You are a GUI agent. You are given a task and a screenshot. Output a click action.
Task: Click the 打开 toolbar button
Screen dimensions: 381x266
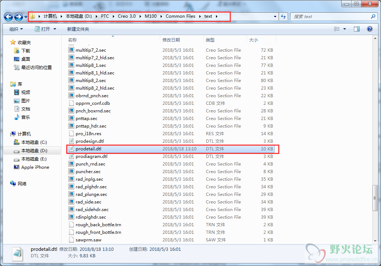click(43, 29)
